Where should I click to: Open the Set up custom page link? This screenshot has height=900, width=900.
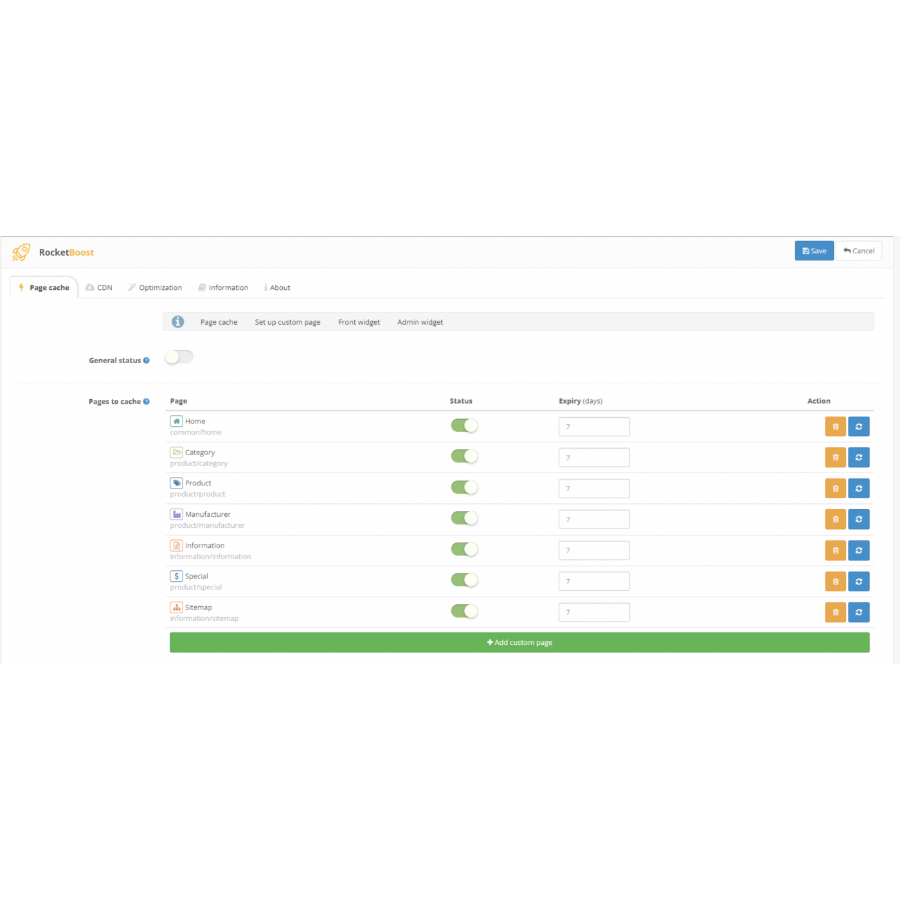coord(287,322)
